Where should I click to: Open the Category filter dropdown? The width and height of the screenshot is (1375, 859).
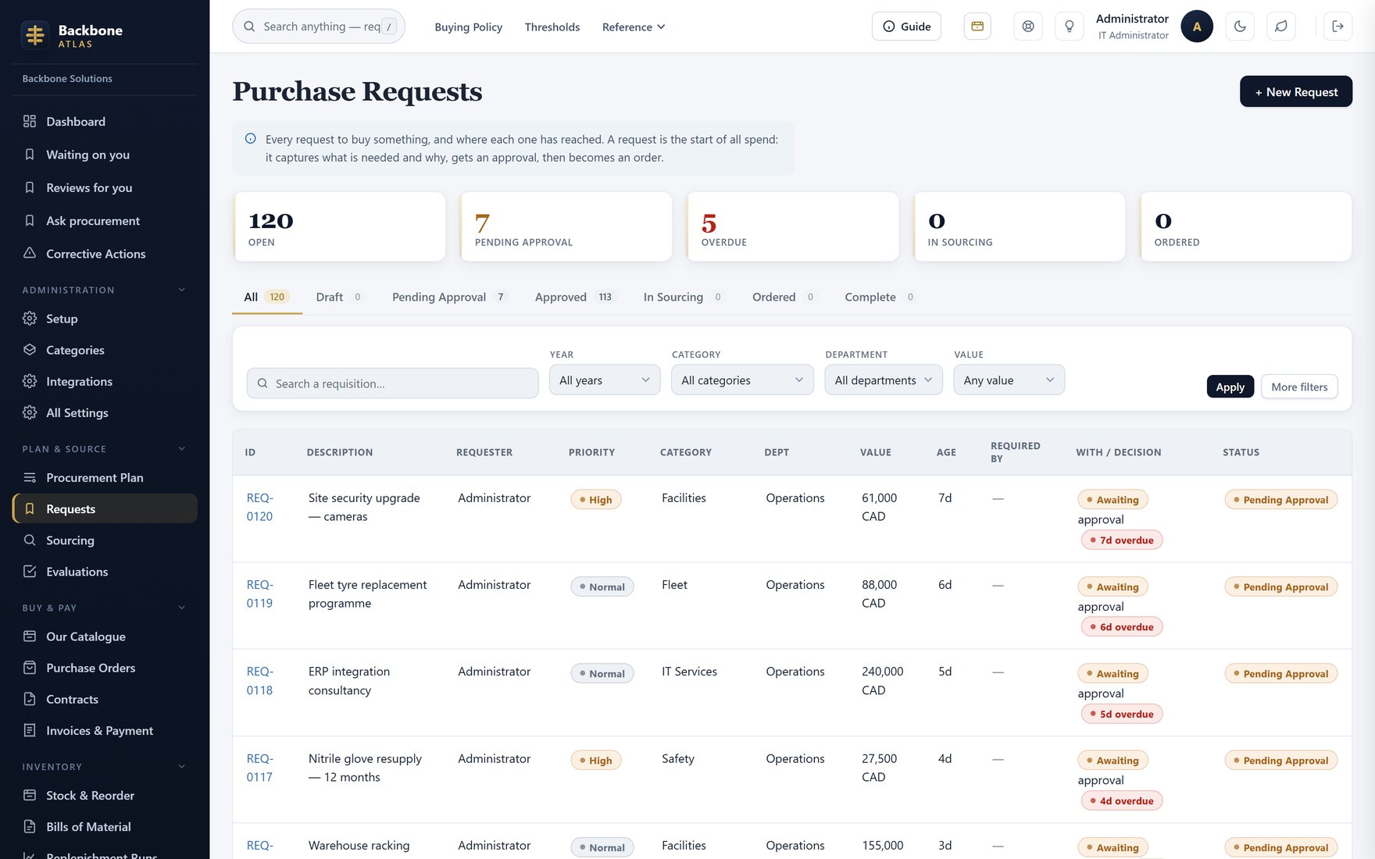point(742,380)
